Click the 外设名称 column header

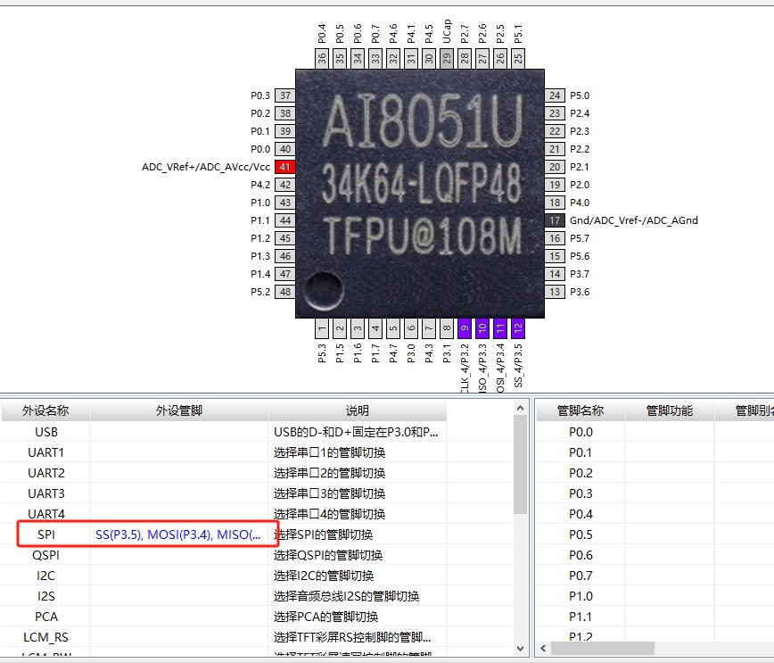point(45,410)
